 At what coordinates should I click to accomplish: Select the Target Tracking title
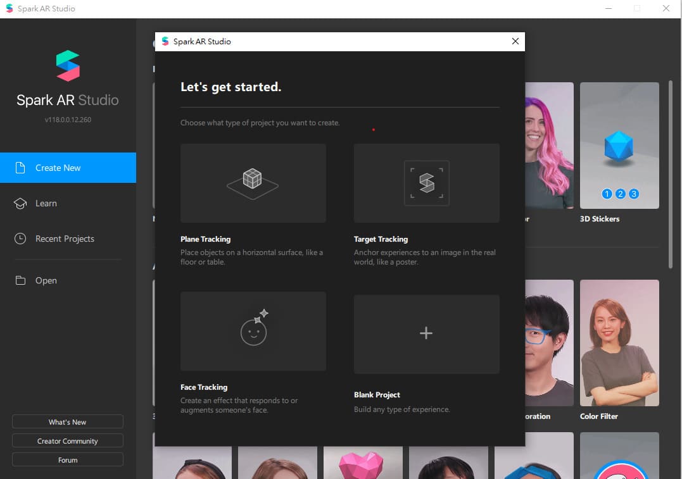click(381, 239)
